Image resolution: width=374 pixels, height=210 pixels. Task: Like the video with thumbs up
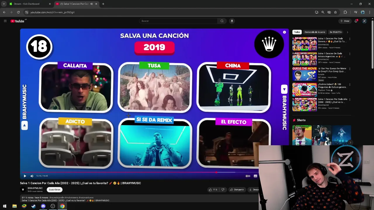(213, 190)
